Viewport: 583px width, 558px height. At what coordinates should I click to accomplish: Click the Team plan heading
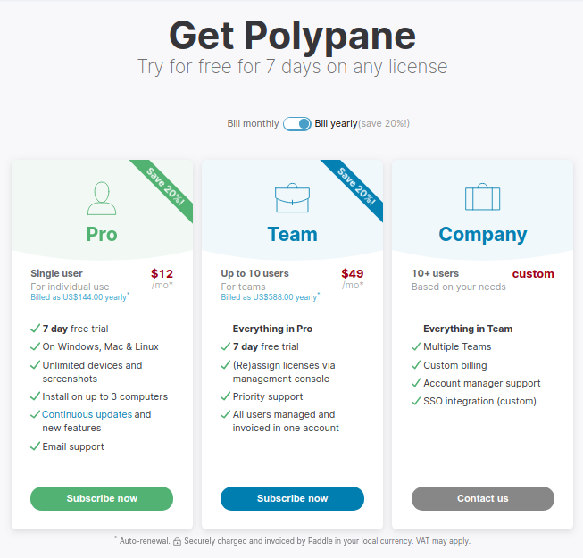point(292,235)
